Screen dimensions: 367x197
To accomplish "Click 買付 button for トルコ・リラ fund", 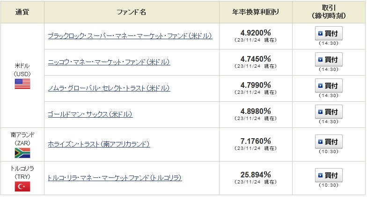I will point(329,176).
